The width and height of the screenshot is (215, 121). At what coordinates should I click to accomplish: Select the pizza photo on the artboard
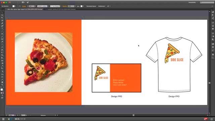[44, 62]
